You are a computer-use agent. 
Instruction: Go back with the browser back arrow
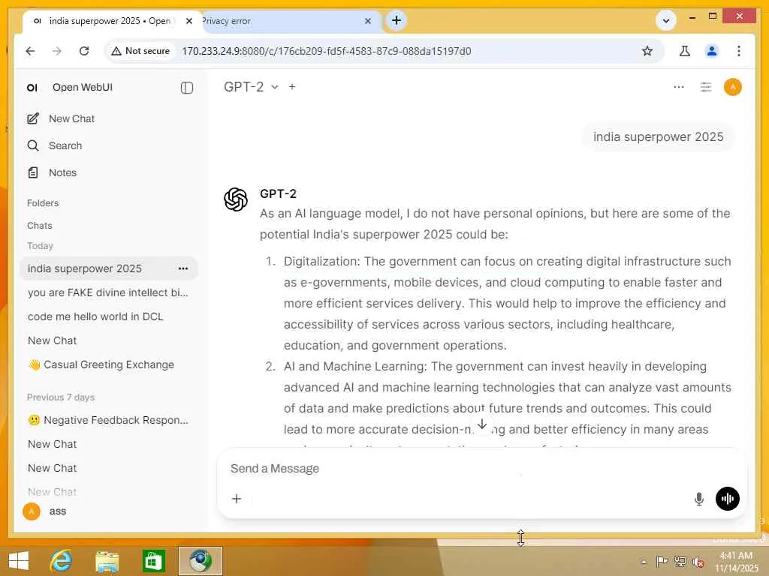coord(30,51)
